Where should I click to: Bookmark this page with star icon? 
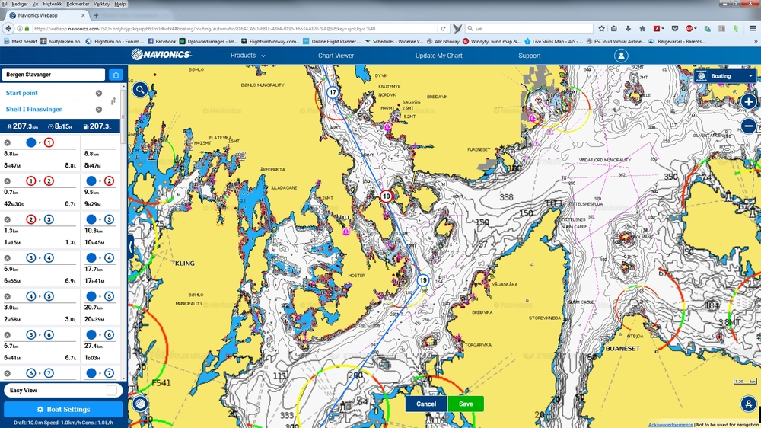(601, 29)
